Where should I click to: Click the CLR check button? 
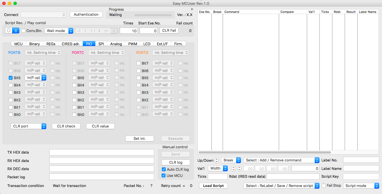click(x=66, y=126)
